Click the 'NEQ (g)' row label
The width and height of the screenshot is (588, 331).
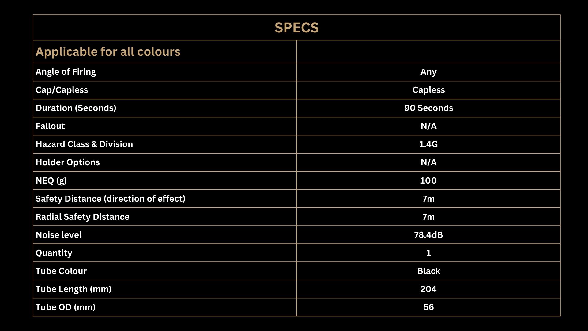point(51,181)
